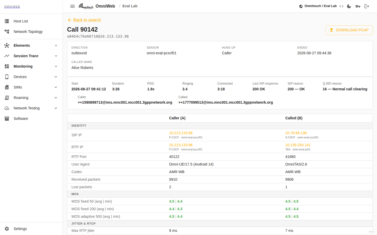Select caller name Alice Roberts
The width and height of the screenshot is (377, 235).
point(82,68)
